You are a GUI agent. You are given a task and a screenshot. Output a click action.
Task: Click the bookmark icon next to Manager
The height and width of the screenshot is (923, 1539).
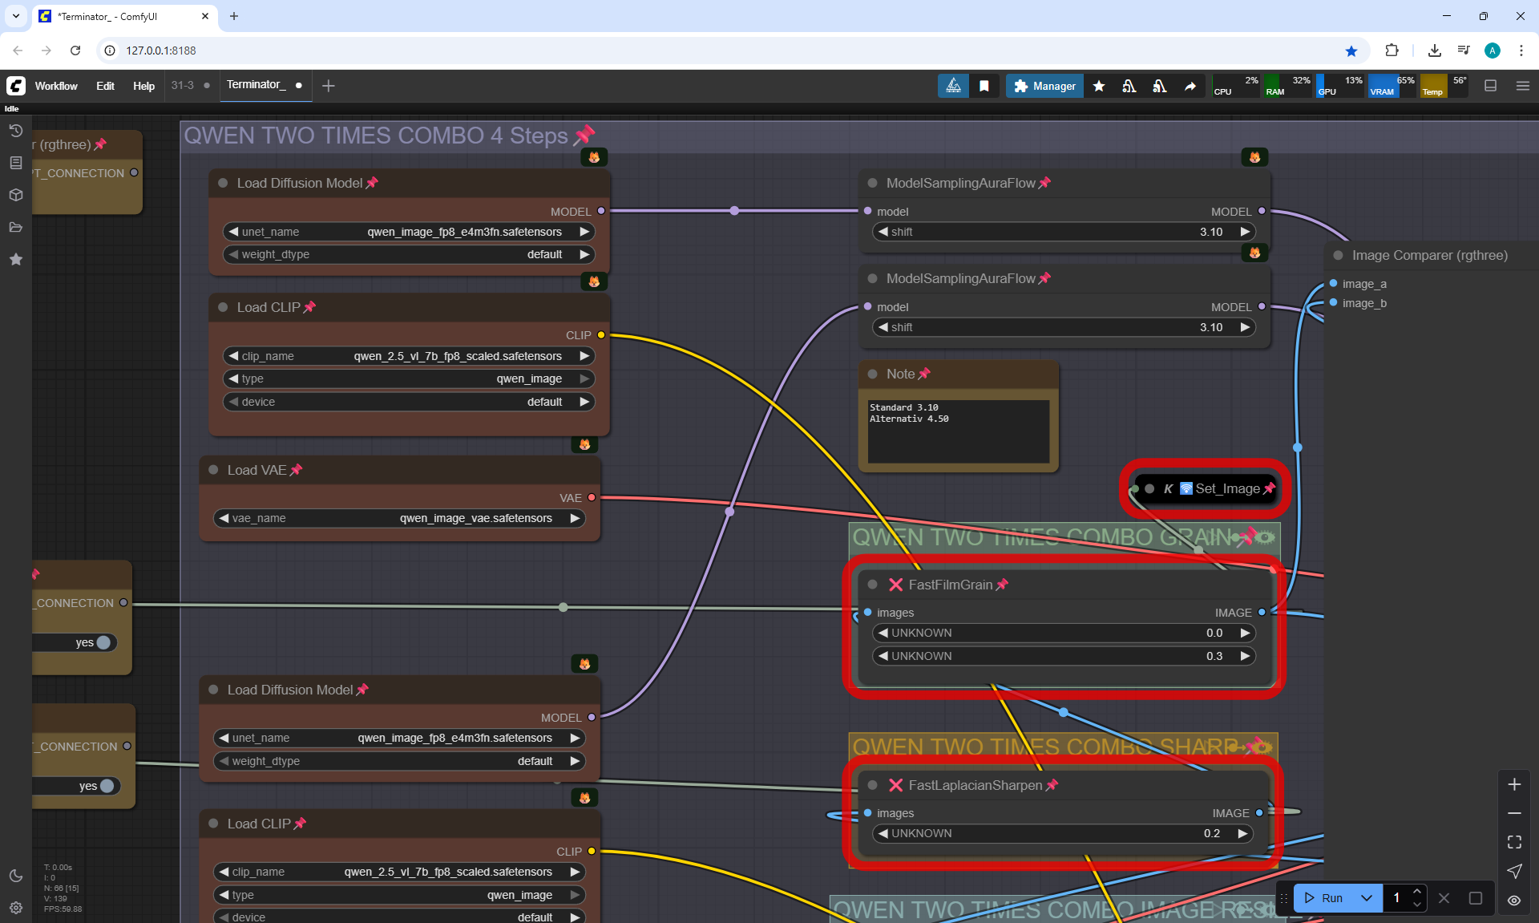coord(984,86)
